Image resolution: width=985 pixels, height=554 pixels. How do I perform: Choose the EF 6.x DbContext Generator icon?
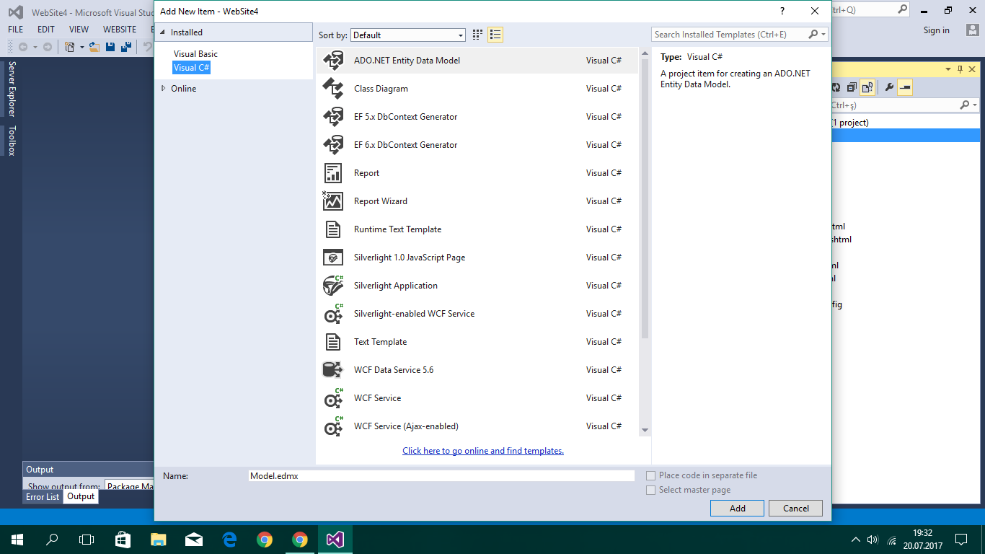(332, 145)
